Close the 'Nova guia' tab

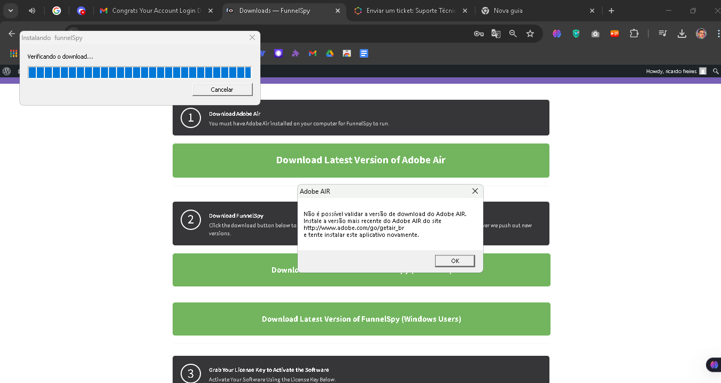click(x=592, y=11)
